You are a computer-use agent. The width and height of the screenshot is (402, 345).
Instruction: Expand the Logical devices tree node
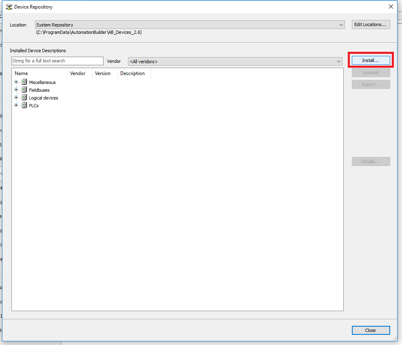click(x=16, y=97)
